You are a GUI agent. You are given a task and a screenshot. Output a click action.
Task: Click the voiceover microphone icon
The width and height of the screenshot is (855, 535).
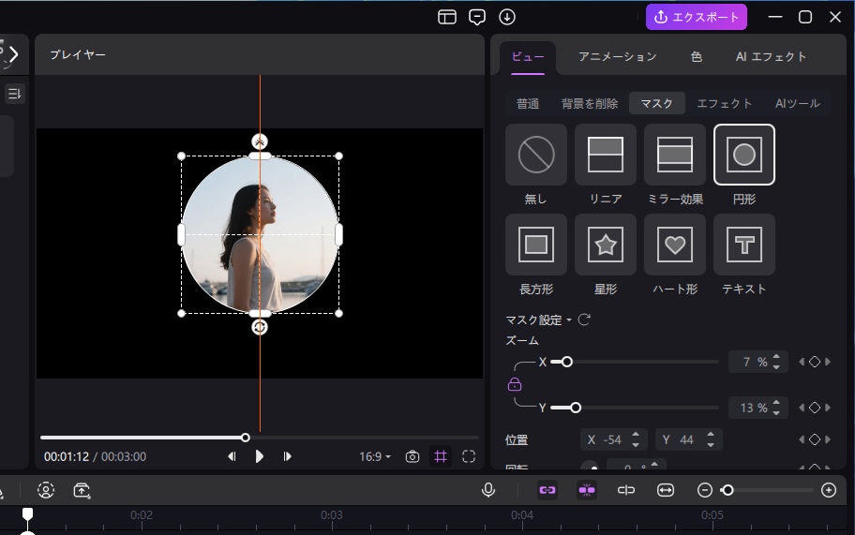(x=488, y=490)
